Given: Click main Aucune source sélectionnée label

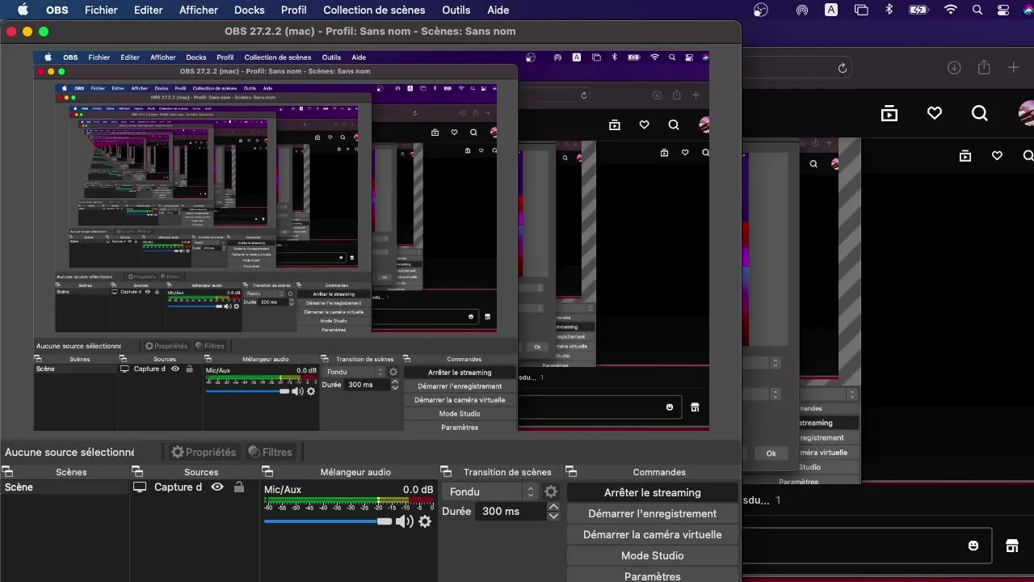Looking at the screenshot, I should point(69,452).
